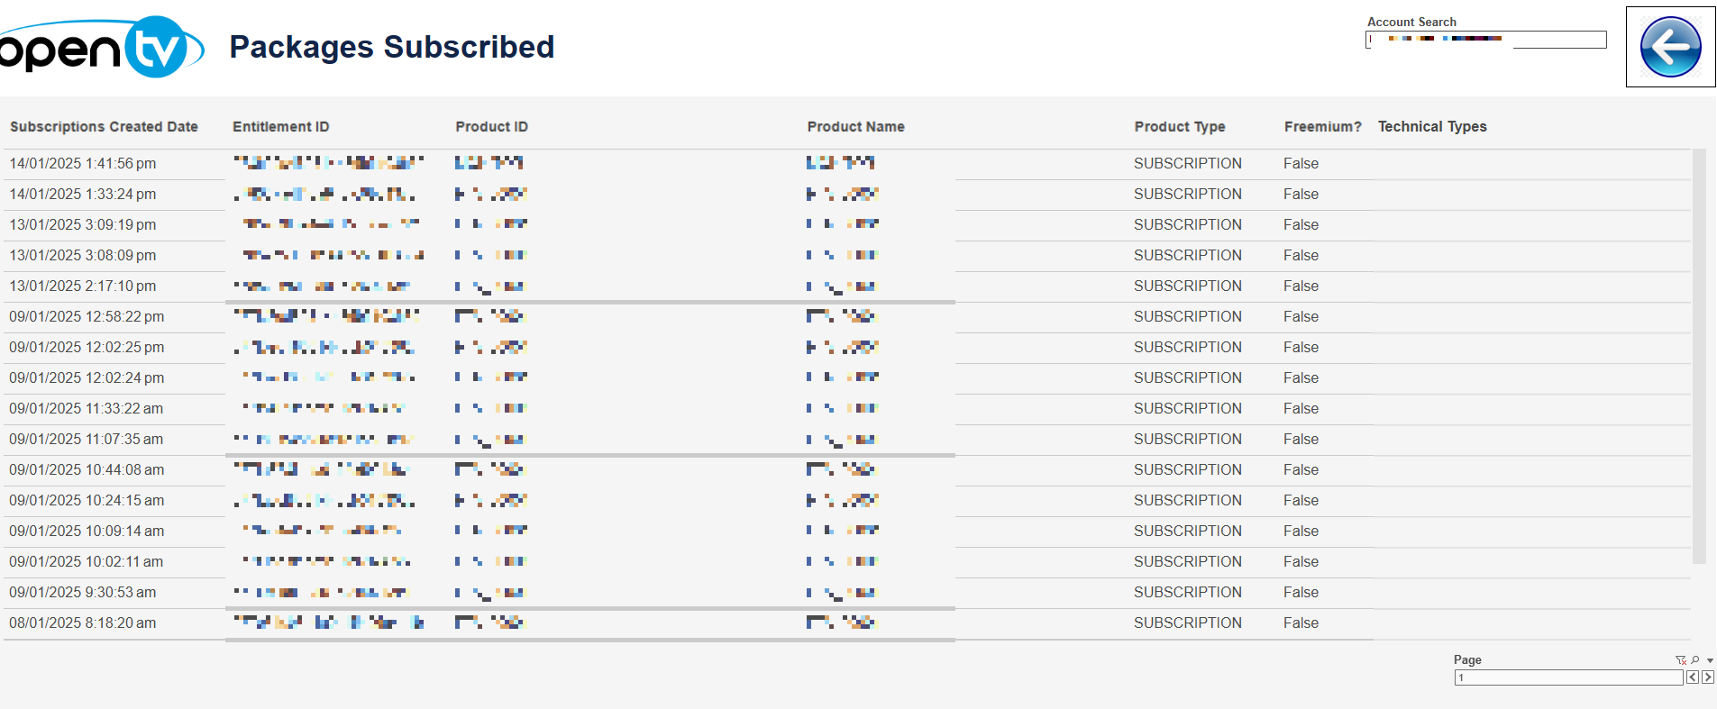Sort by Subscriptions Created Date header
Screen dimensions: 1717x709
tap(104, 127)
